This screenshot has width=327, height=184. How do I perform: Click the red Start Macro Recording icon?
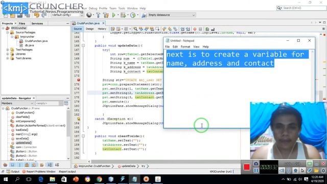(x=195, y=29)
